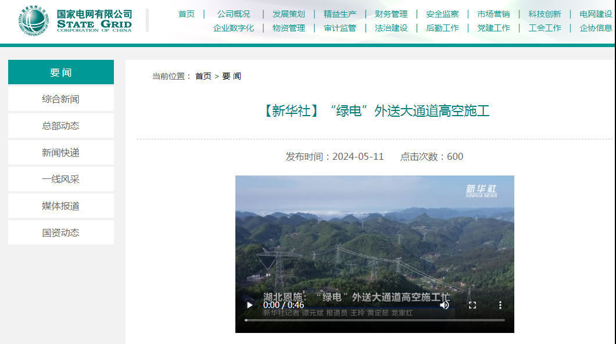Open 企业数字化 in second nav row
The width and height of the screenshot is (616, 344).
[234, 28]
